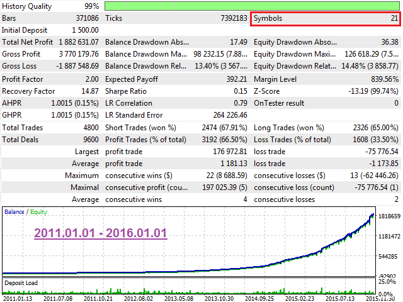Select Balance Drawdown Absolute value 17.49
This screenshot has height=302, width=403.
(x=239, y=42)
